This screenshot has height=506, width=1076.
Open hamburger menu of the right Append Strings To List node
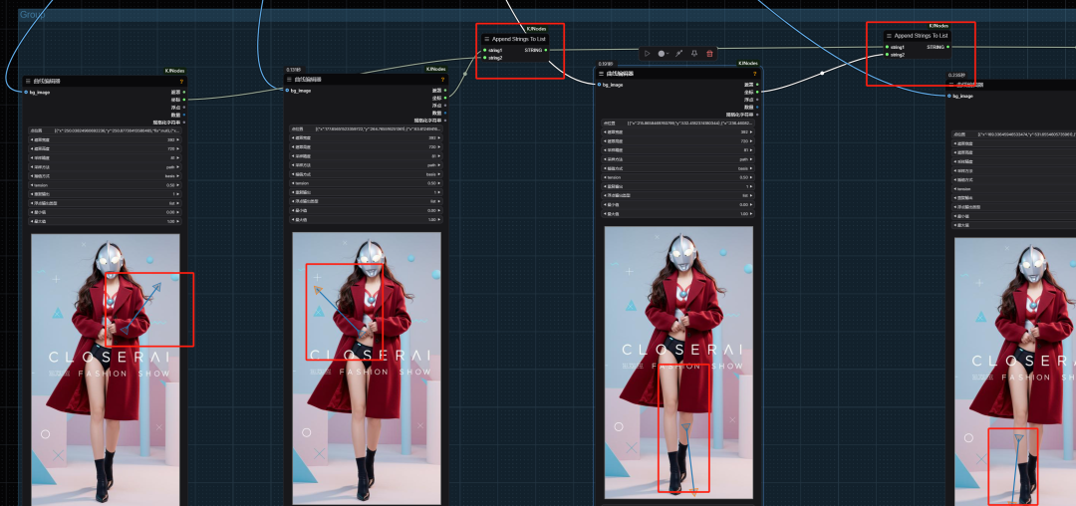pyautogui.click(x=890, y=35)
